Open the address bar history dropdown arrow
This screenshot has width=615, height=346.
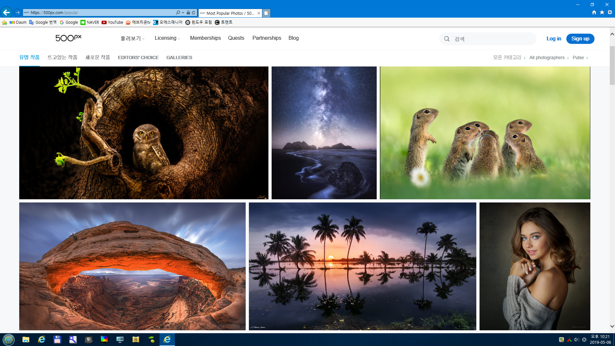[x=183, y=12]
